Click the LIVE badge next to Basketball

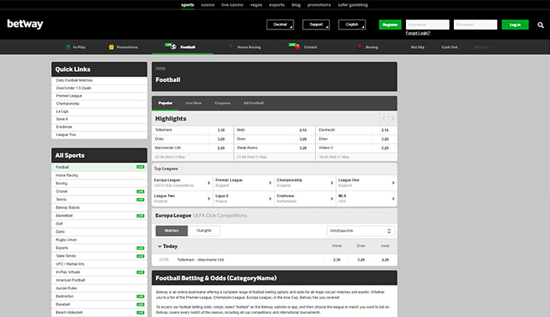click(x=140, y=216)
